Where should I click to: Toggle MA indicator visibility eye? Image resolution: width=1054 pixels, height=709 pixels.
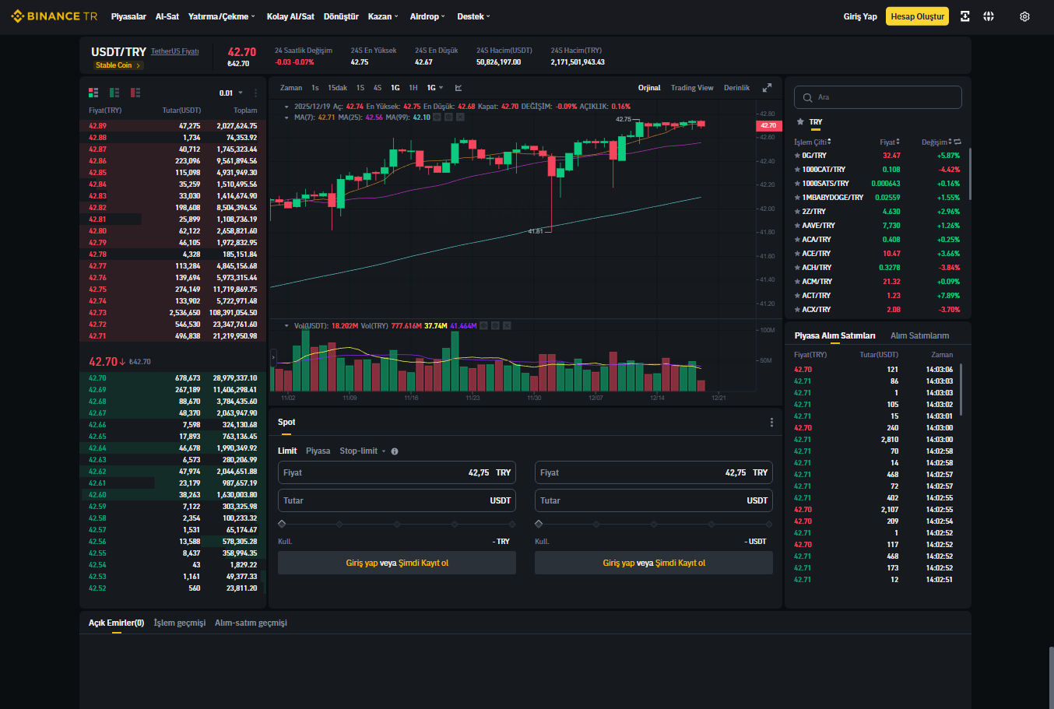pyautogui.click(x=437, y=118)
